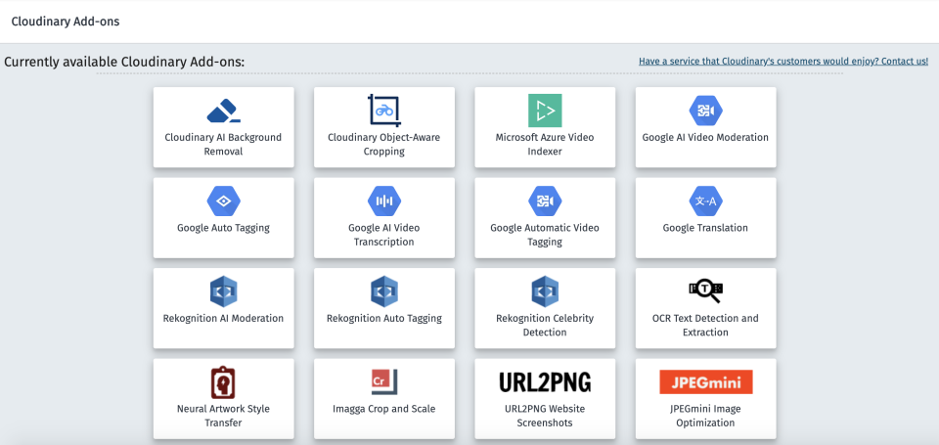Click the JPEGmini orange logo
This screenshot has height=445, width=939.
tap(705, 382)
